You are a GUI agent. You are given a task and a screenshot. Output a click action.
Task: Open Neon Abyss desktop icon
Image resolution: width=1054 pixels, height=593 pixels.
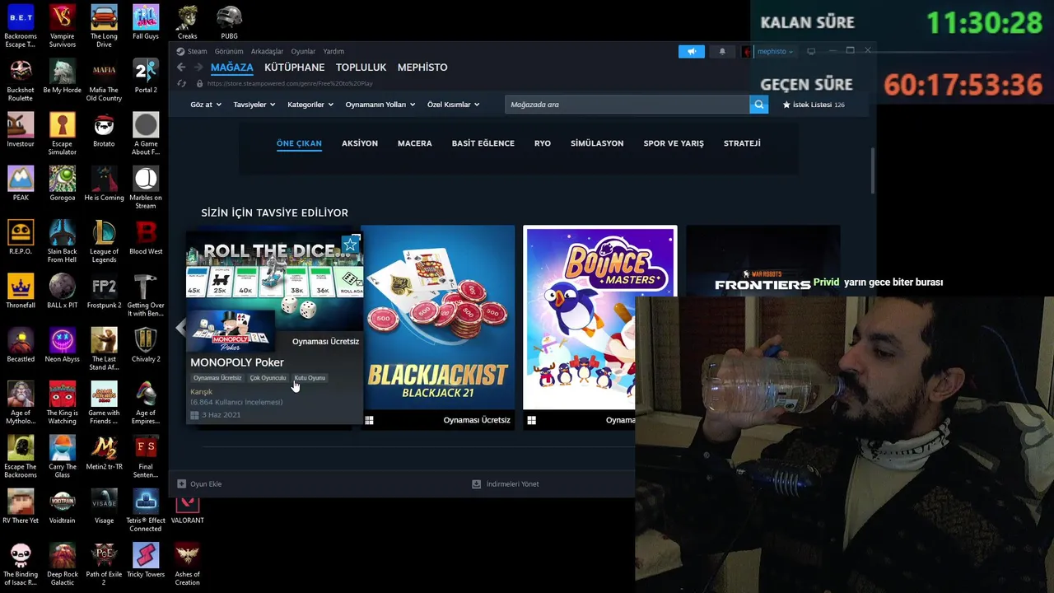63,345
